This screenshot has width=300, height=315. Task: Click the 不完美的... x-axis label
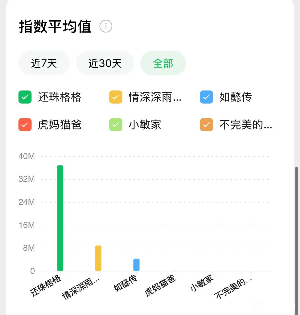(x=233, y=288)
